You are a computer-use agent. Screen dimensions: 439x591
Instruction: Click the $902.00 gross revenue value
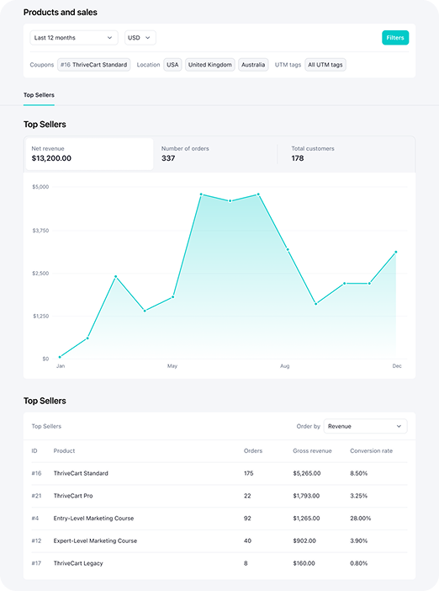(x=304, y=540)
